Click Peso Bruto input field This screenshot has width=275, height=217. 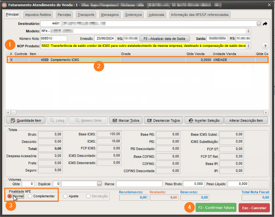[194, 184]
